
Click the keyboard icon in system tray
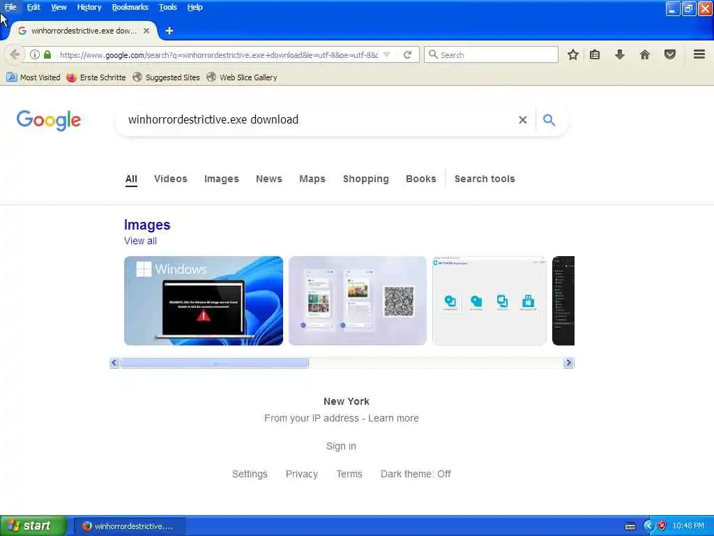630,526
